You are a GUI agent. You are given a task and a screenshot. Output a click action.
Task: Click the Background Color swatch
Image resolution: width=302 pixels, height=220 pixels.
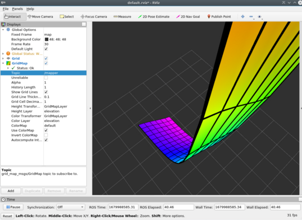[x=47, y=39]
